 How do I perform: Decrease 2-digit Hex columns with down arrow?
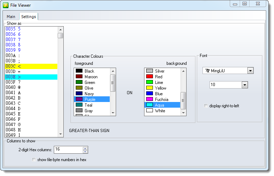tap(85, 152)
